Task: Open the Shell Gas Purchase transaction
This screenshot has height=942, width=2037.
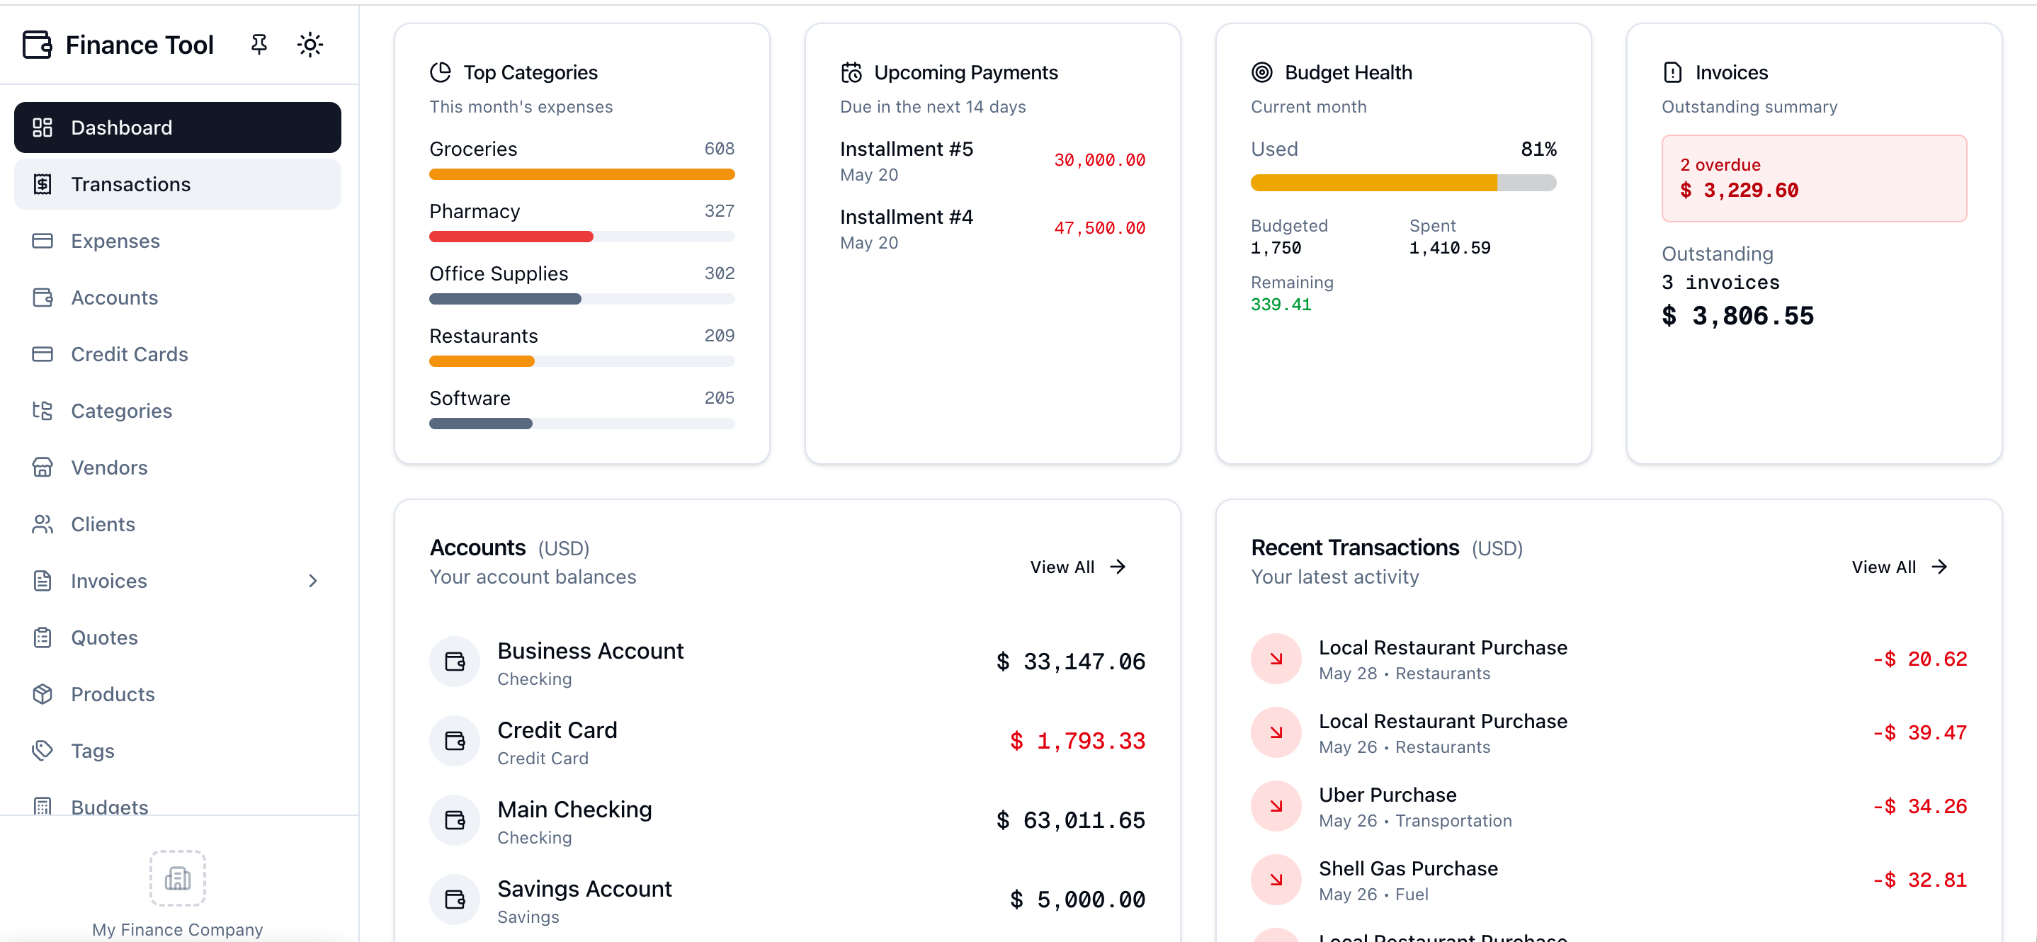Action: [x=1608, y=880]
